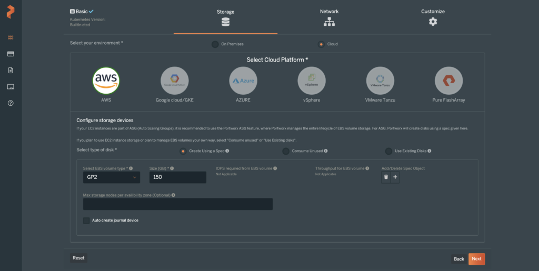Select the AWS cloud platform icon
The image size is (539, 271).
click(106, 81)
